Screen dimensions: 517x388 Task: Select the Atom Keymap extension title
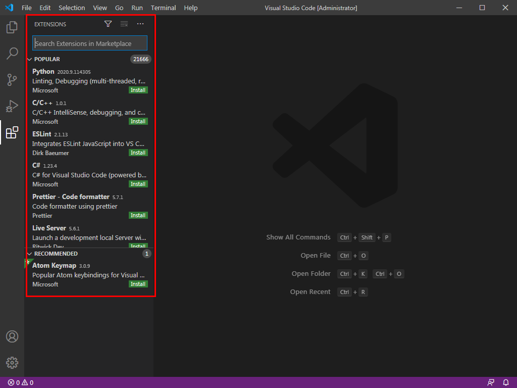[x=54, y=265]
